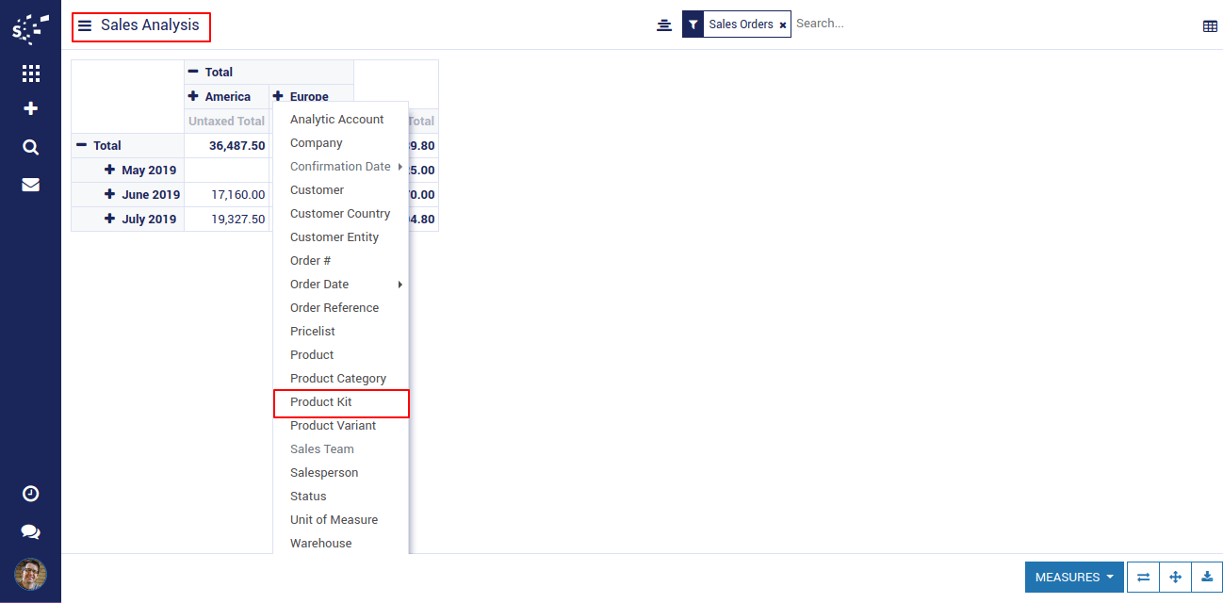The height and width of the screenshot is (603, 1223).
Task: Click the user avatar photo
Action: point(30,574)
